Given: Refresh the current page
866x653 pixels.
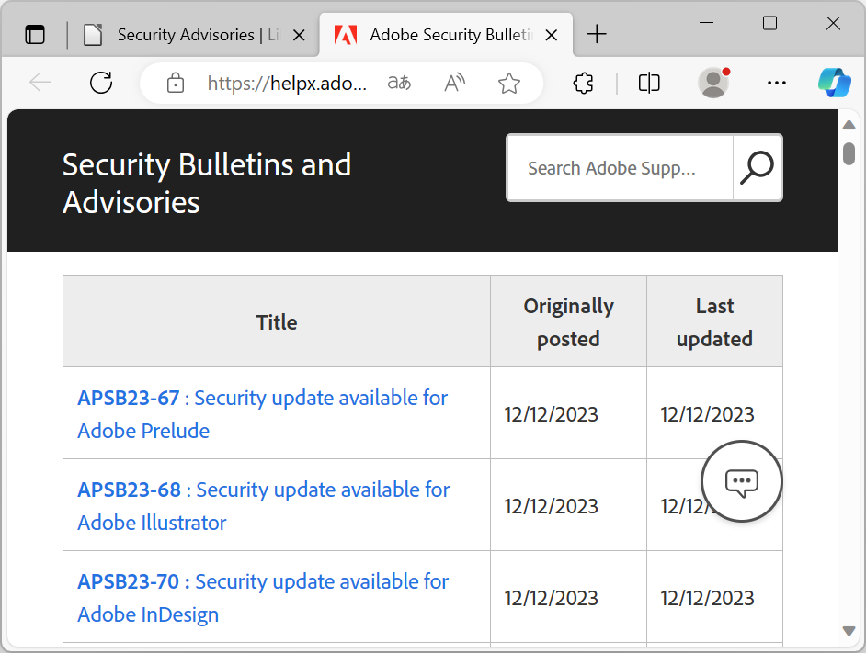Looking at the screenshot, I should pyautogui.click(x=101, y=83).
